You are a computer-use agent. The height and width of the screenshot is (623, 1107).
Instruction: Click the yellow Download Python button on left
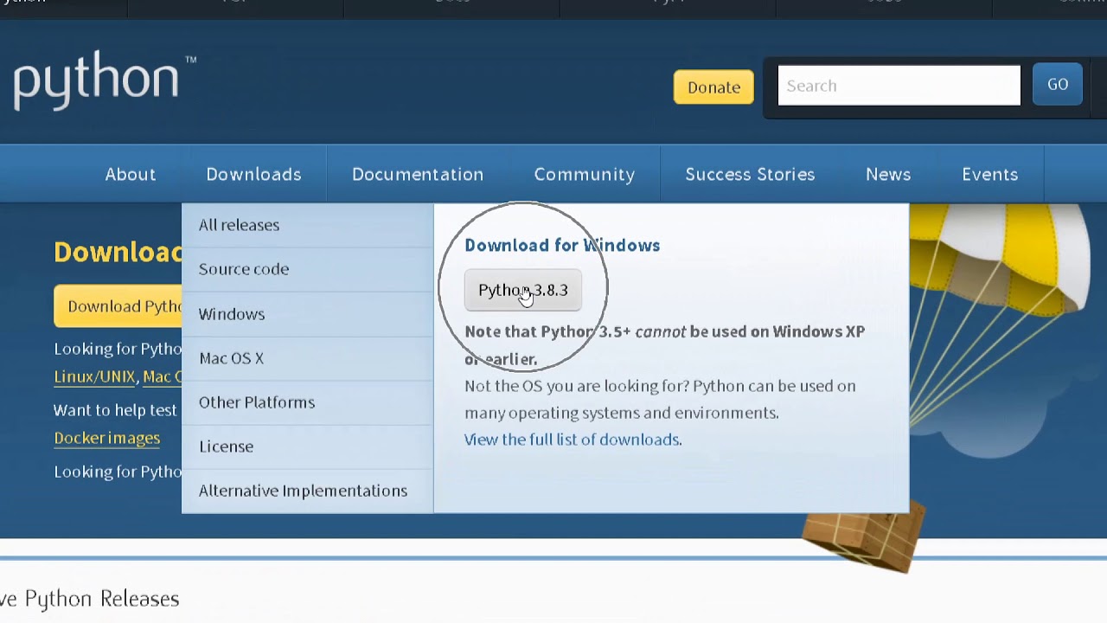[x=118, y=306]
